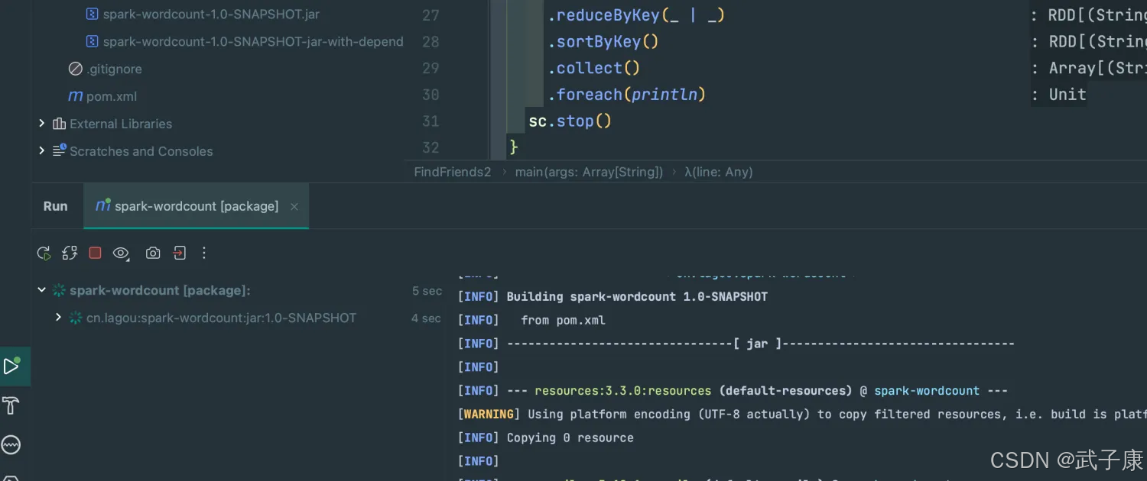Click 'Copying 0 resource' log line

570,437
